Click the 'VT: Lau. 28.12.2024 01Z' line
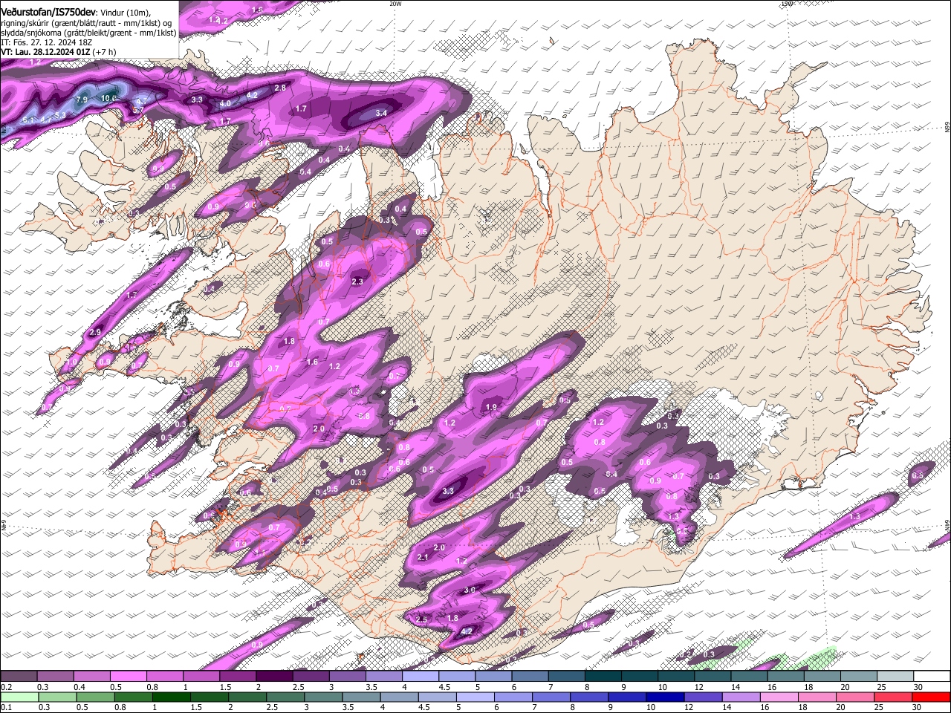The image size is (951, 713). pos(45,52)
